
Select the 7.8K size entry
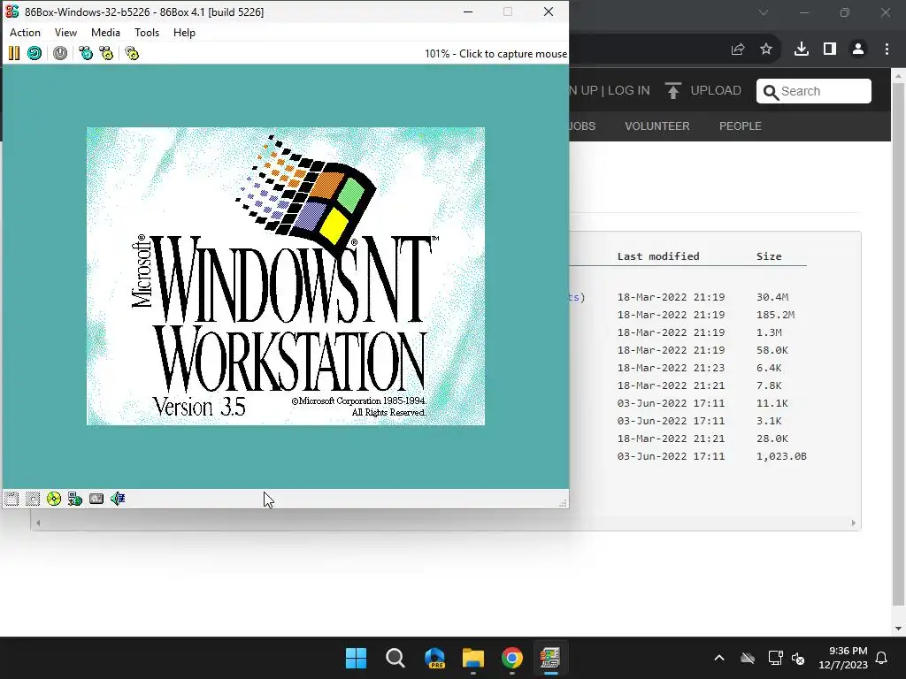(x=769, y=385)
